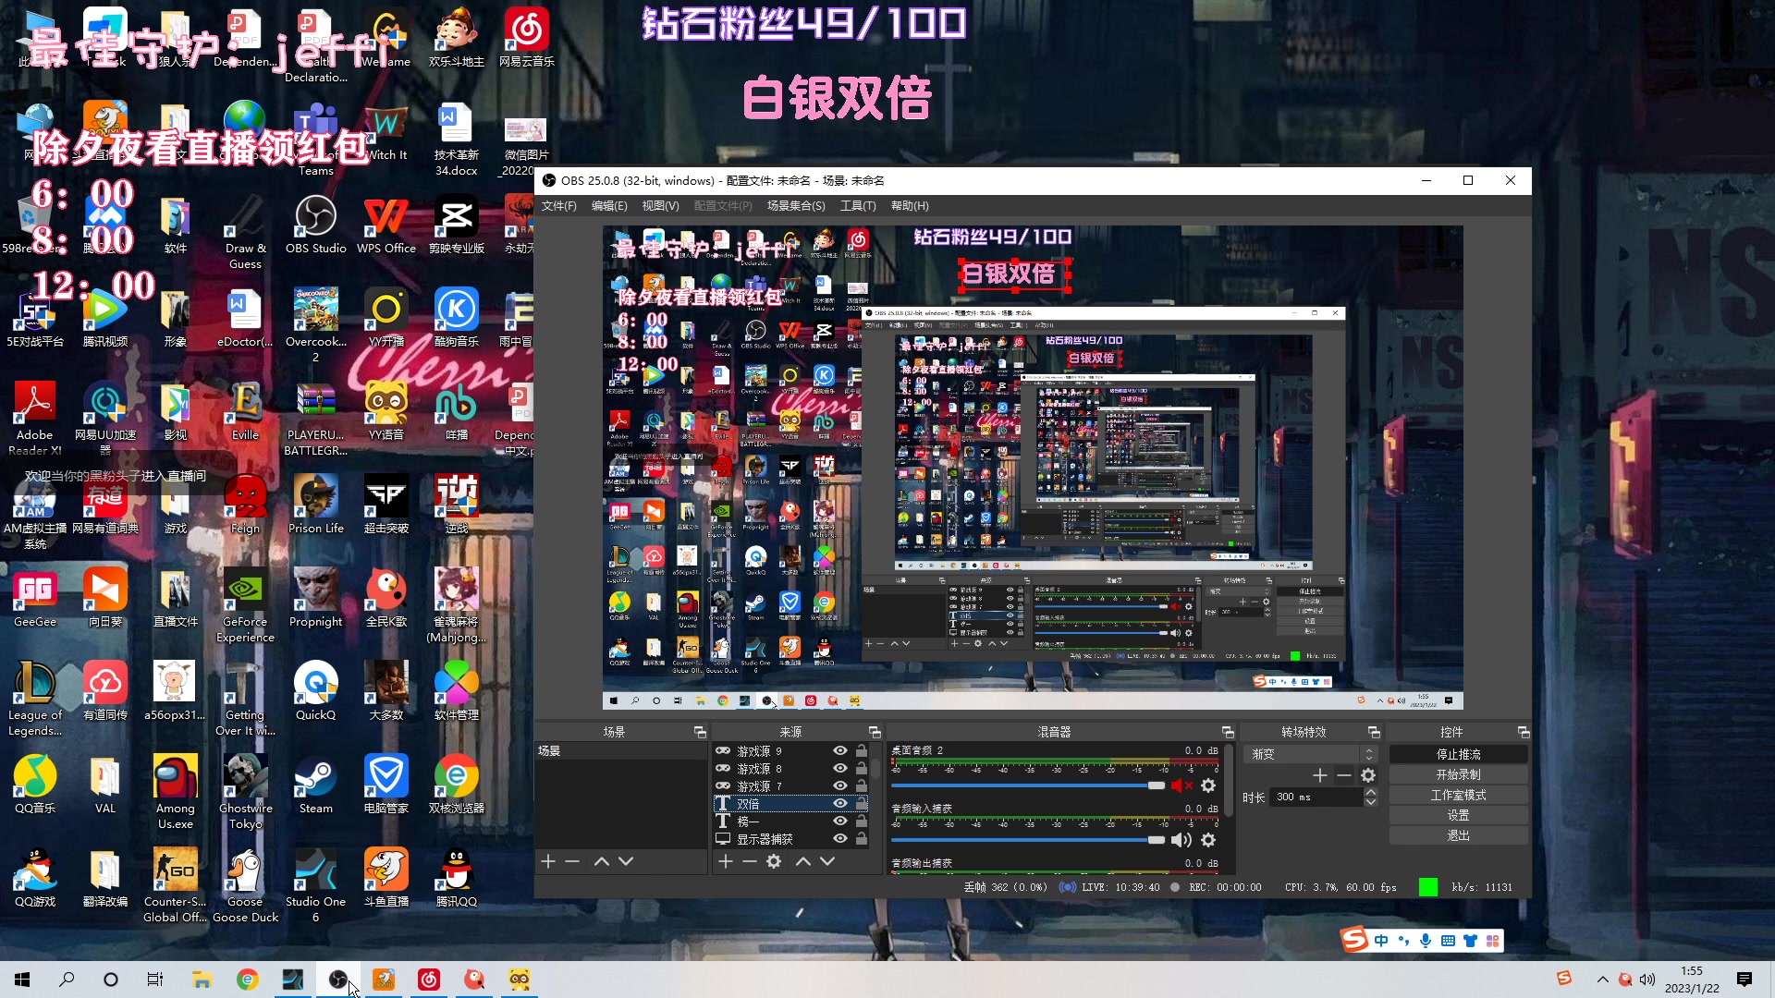Unmute 桌面音频 2 red speaker icon
Image resolution: width=1775 pixels, height=998 pixels.
click(1181, 785)
